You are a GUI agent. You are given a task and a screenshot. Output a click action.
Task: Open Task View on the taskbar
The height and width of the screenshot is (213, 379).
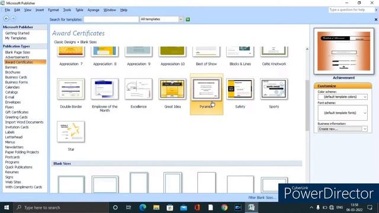(129, 208)
